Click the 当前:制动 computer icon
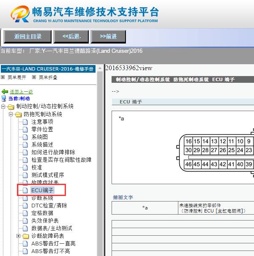This screenshot has height=256, width=254. pos(4,98)
